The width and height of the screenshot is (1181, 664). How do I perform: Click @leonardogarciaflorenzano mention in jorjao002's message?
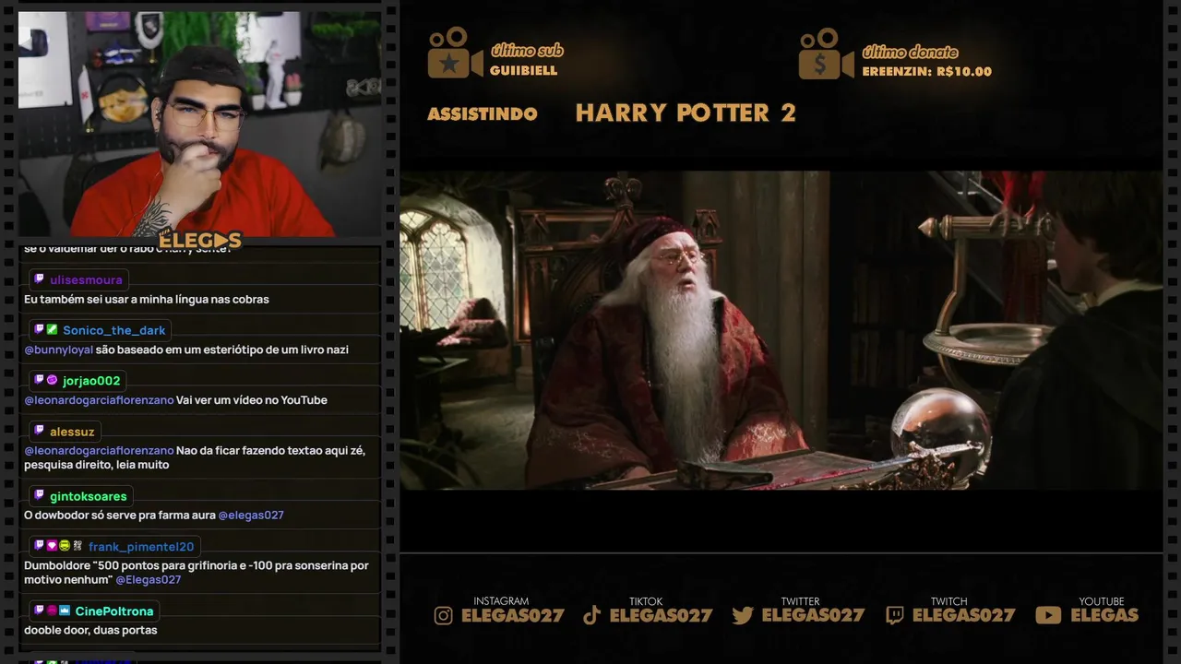(x=99, y=400)
